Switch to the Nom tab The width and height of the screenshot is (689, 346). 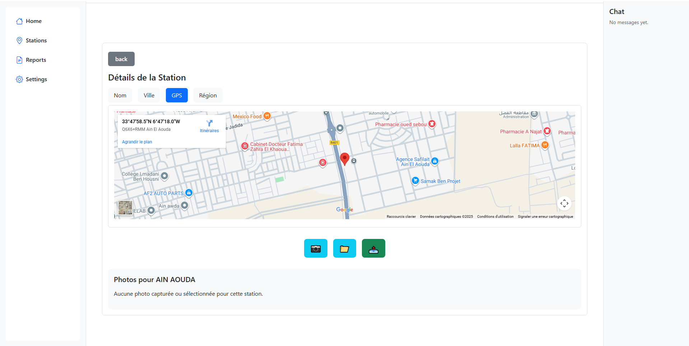120,95
